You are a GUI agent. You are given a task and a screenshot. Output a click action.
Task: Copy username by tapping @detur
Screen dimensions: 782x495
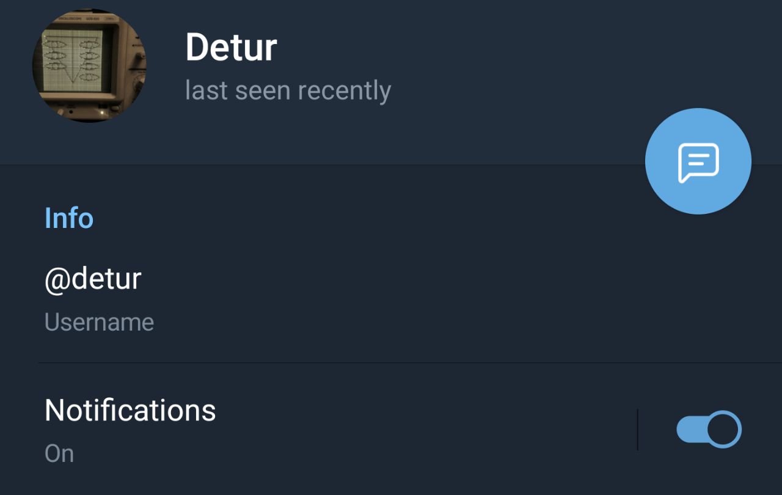(x=93, y=279)
